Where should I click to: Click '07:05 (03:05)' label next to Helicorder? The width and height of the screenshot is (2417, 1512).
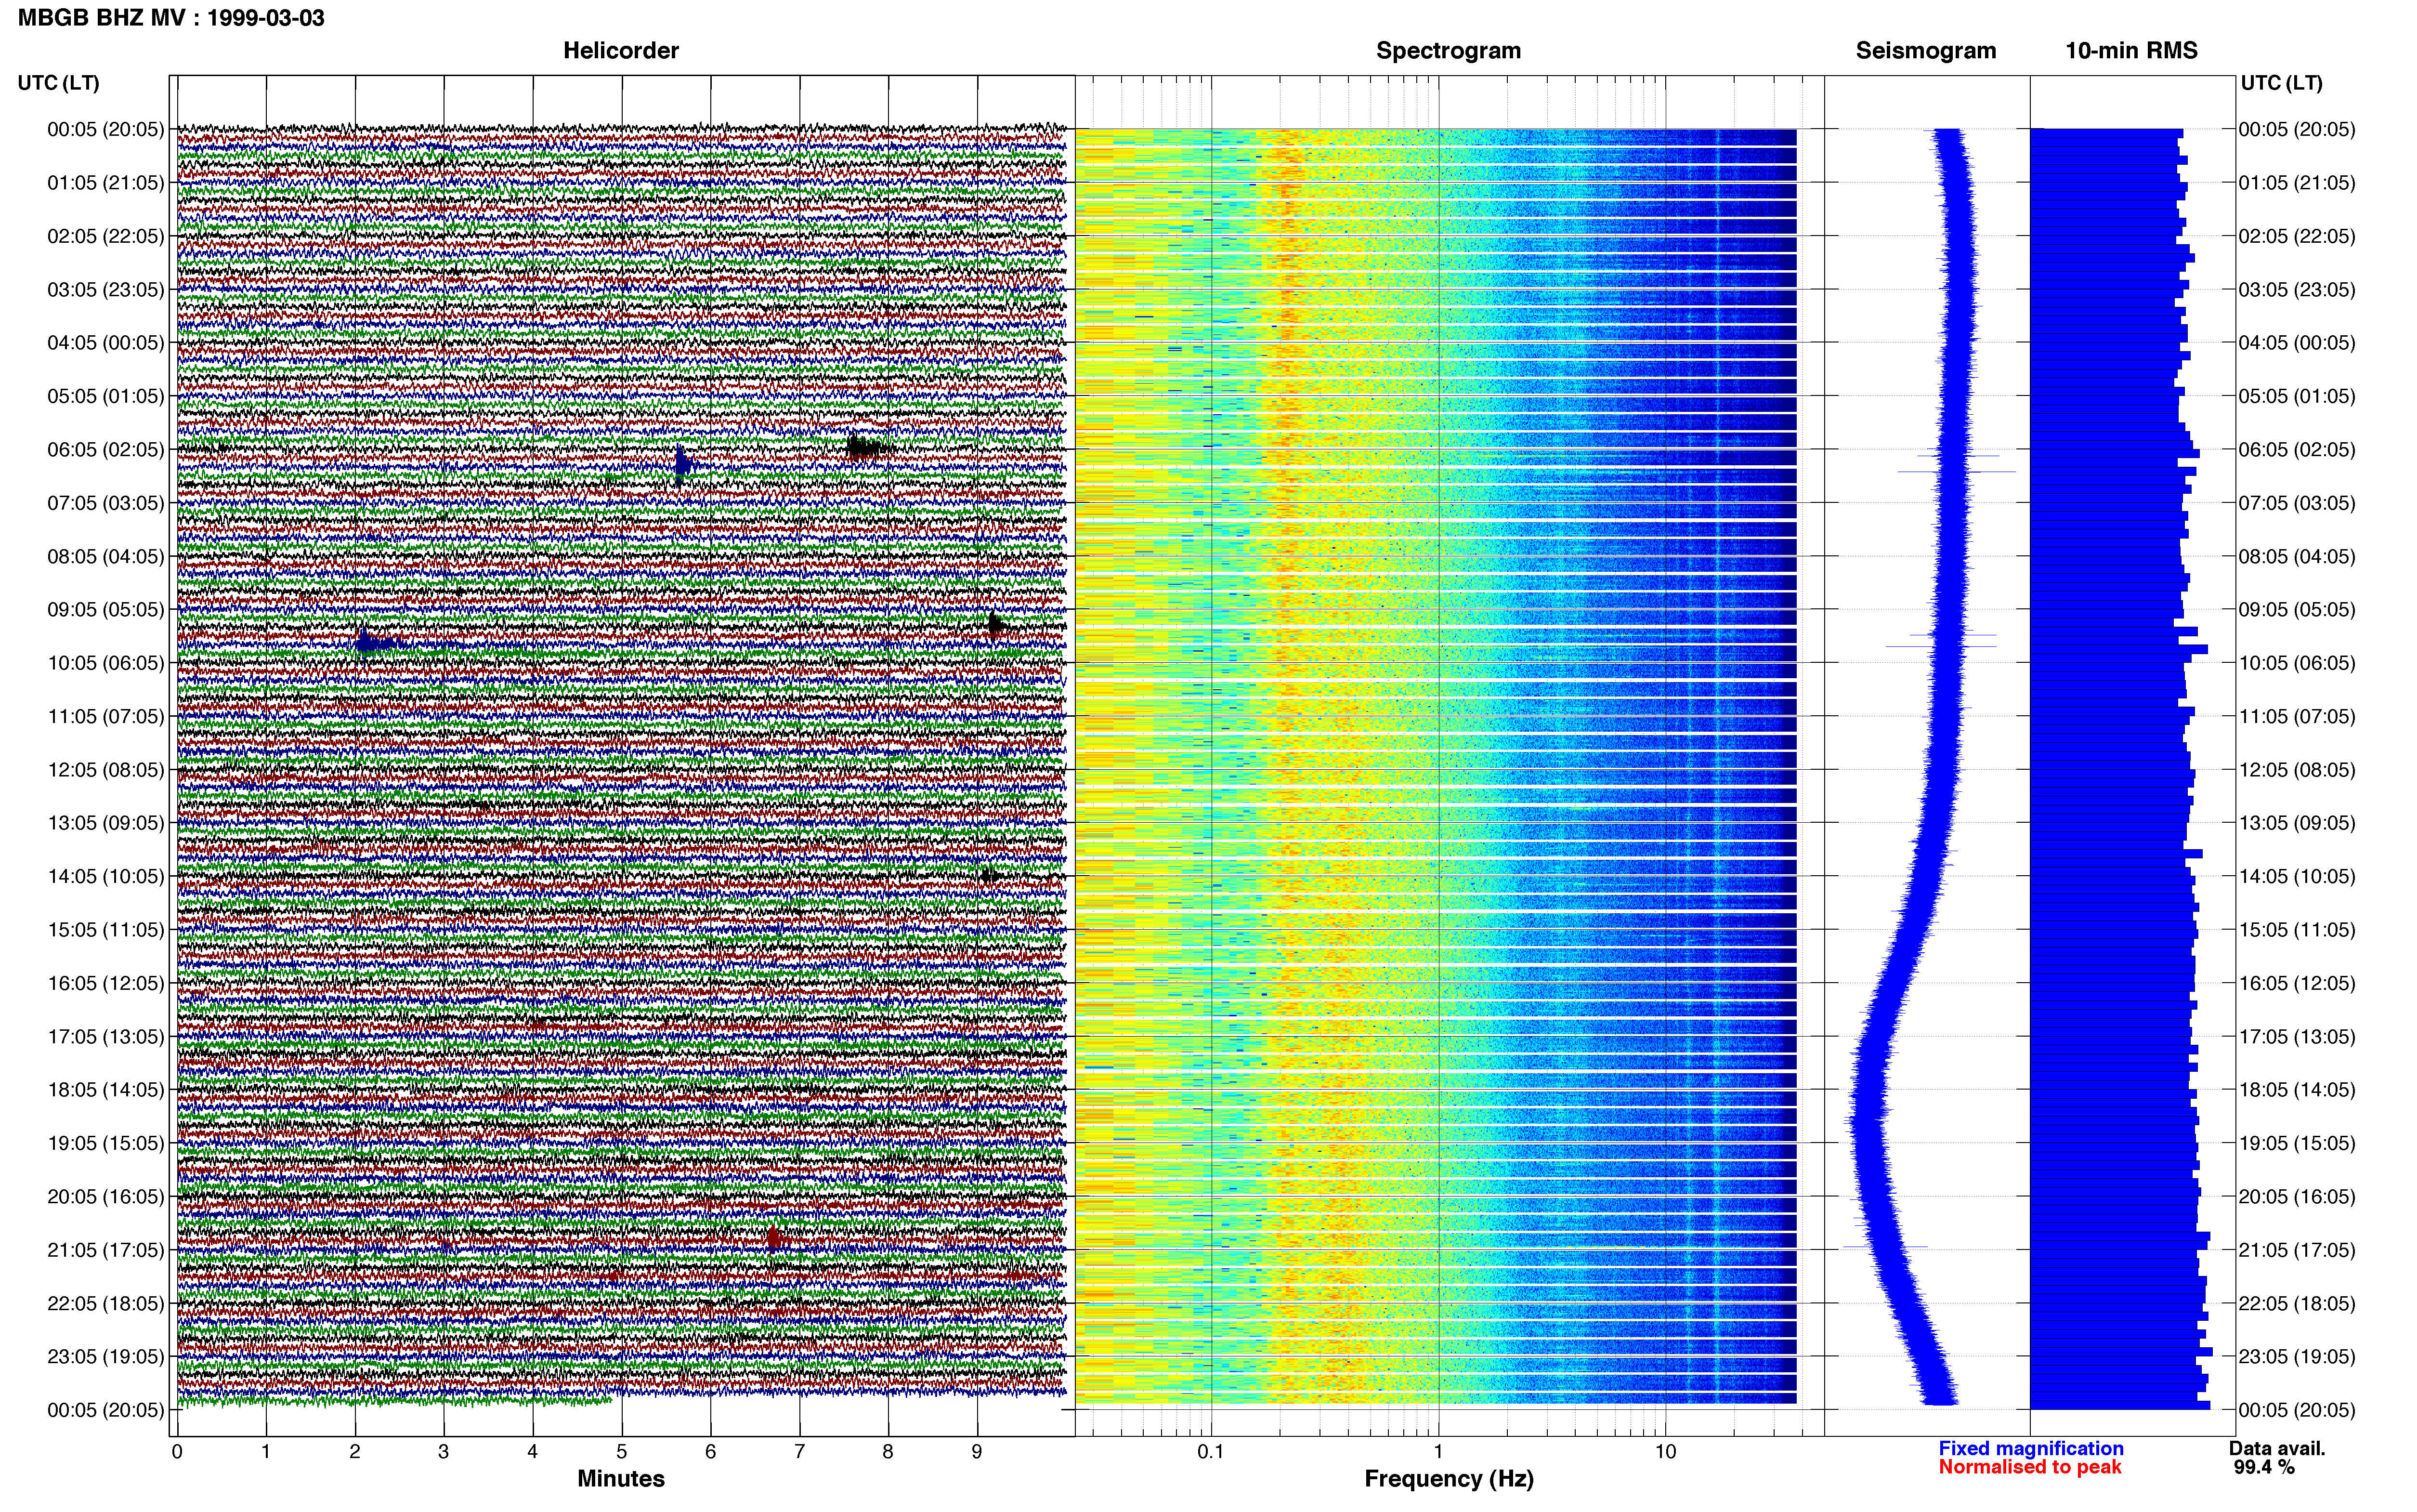[106, 503]
